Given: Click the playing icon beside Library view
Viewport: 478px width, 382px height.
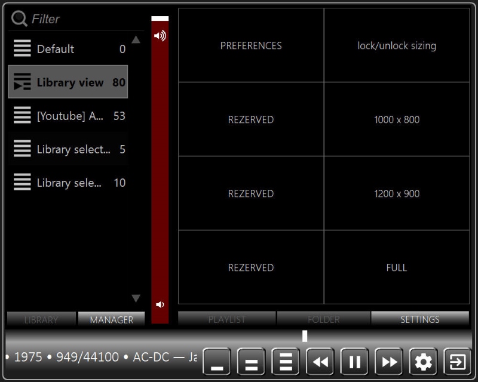Looking at the screenshot, I should [x=22, y=82].
